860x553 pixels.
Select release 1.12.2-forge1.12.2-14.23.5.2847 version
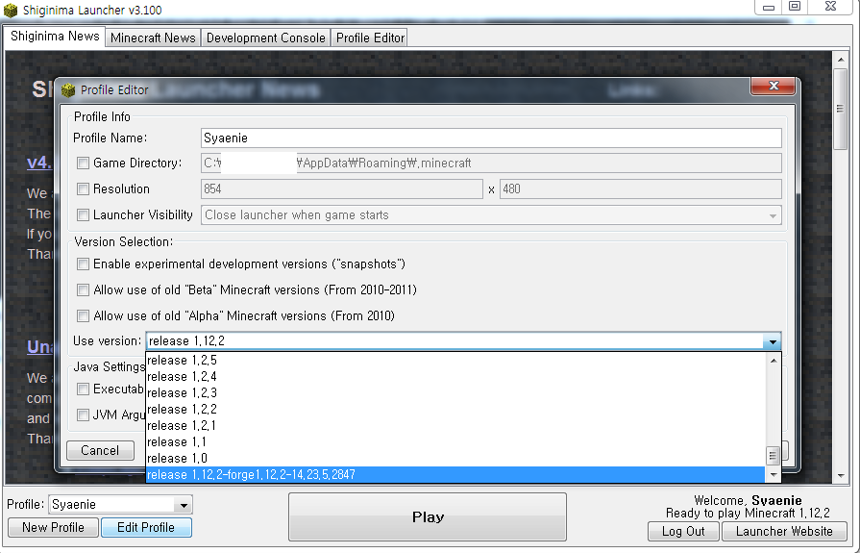click(x=455, y=474)
